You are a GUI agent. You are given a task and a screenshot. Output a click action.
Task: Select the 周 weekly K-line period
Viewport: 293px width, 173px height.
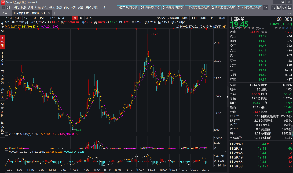(x=75, y=18)
